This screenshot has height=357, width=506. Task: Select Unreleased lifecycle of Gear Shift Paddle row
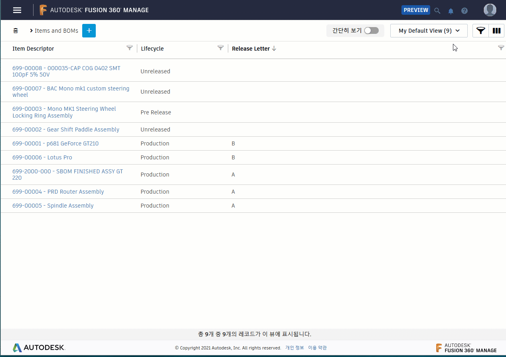pyautogui.click(x=155, y=129)
